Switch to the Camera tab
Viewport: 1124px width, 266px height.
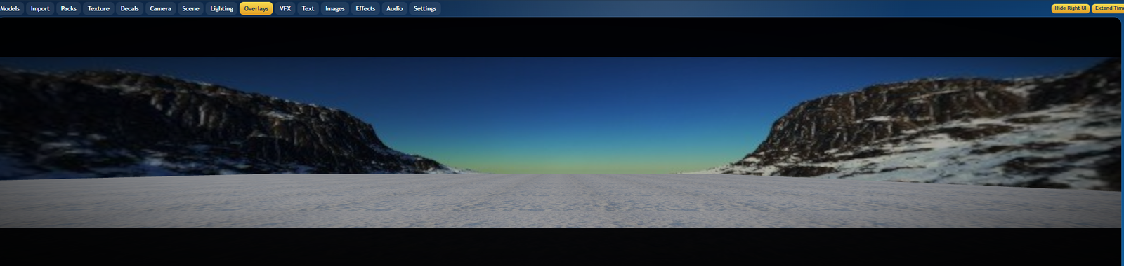coord(161,8)
